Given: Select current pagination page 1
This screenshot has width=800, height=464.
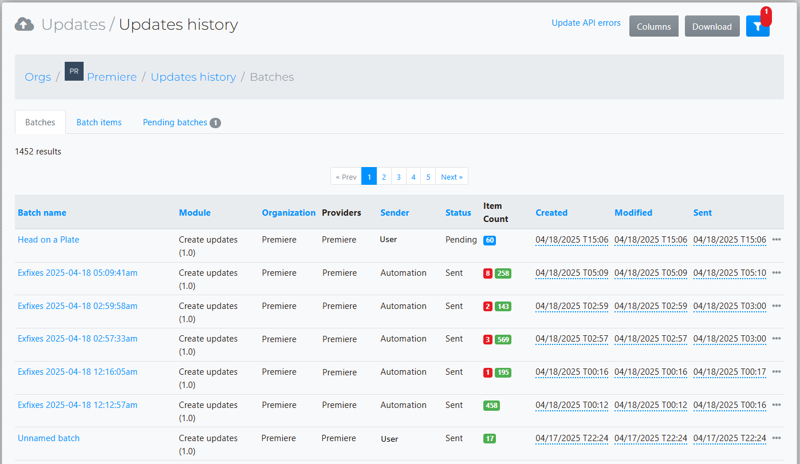Looking at the screenshot, I should 369,177.
